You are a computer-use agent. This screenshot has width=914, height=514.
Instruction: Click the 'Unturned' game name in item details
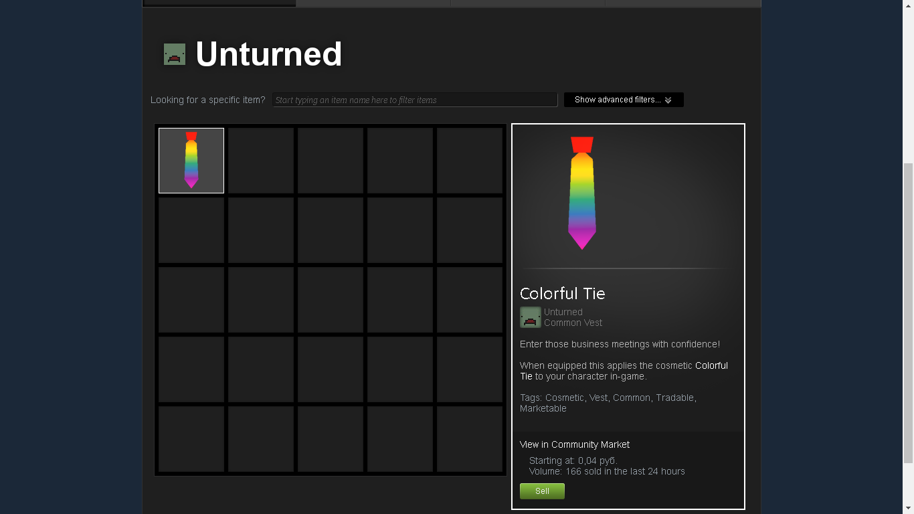point(563,312)
